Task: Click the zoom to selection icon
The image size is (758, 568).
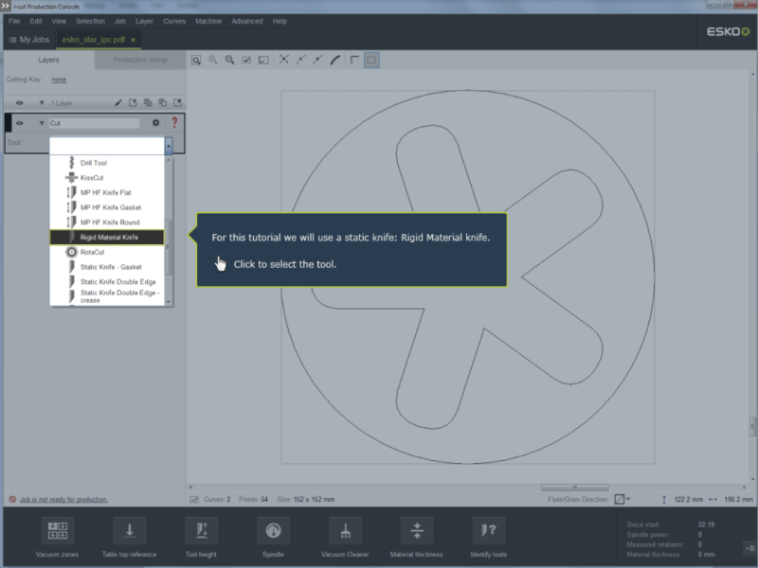Action: [196, 60]
